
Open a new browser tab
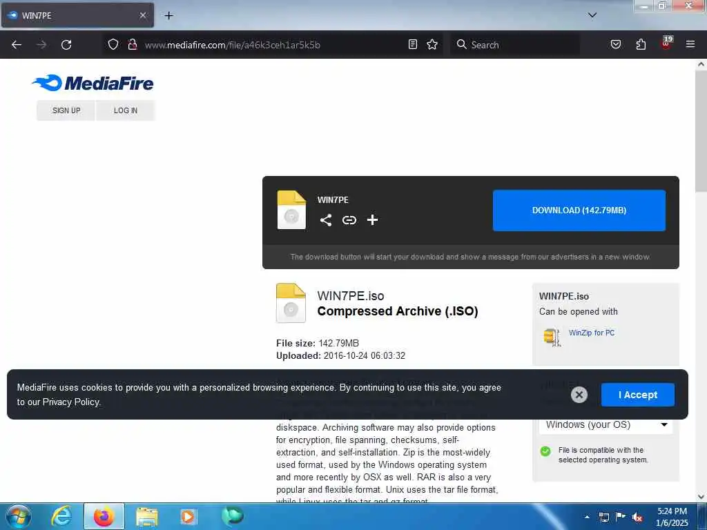point(168,16)
